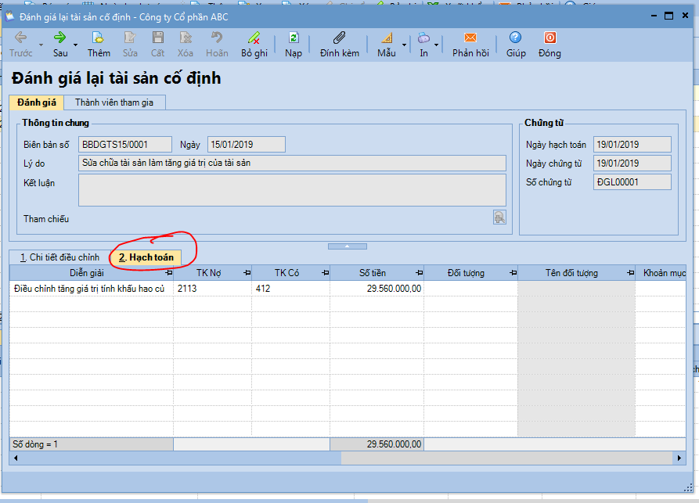The image size is (699, 503).
Task: Click the Đóng (close) toolbar icon
Action: click(x=549, y=38)
